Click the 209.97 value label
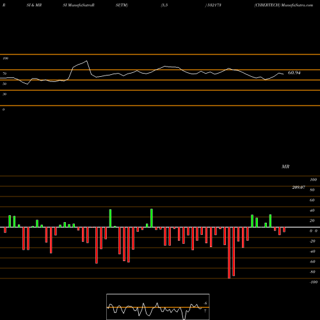This screenshot has width=320, height=320. point(298,188)
